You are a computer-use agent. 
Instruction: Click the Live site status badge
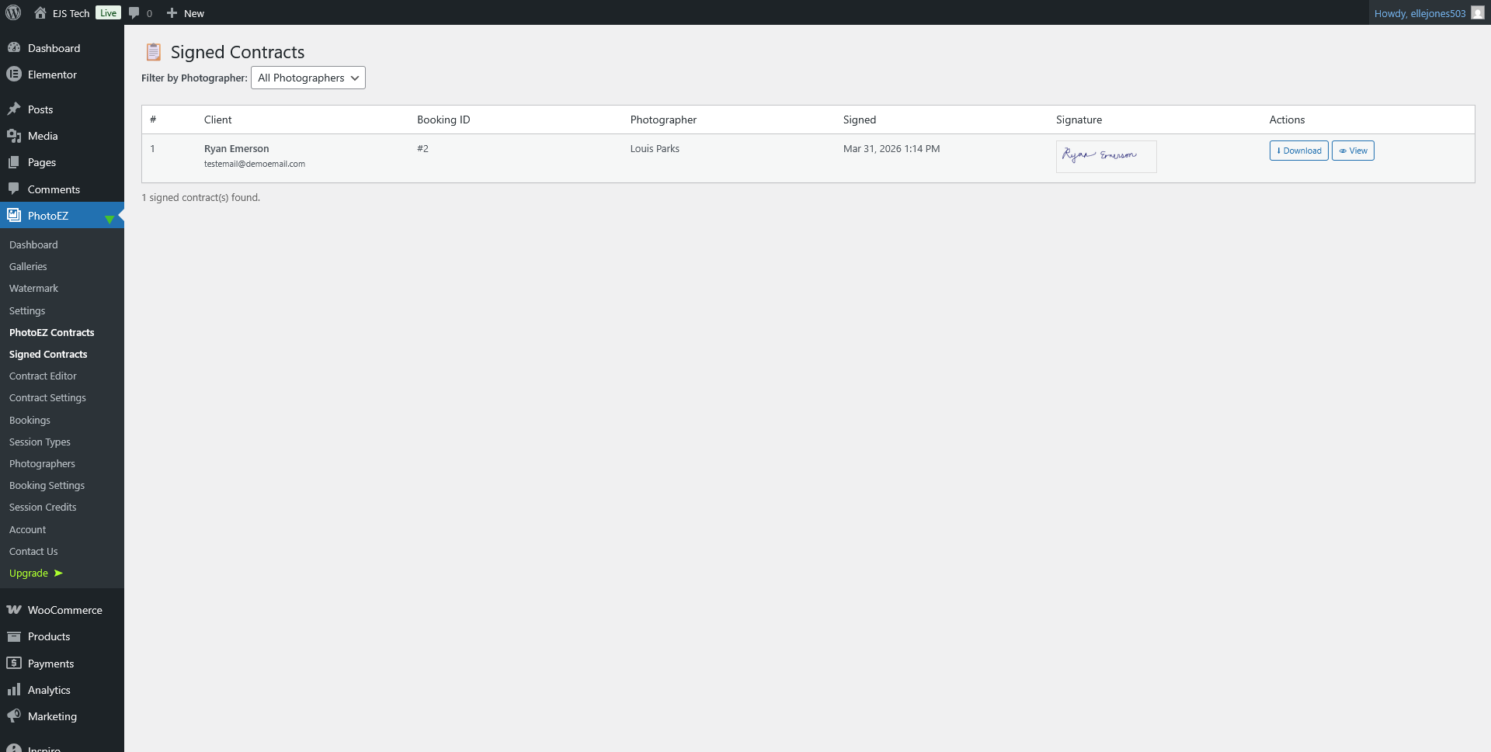click(x=108, y=13)
